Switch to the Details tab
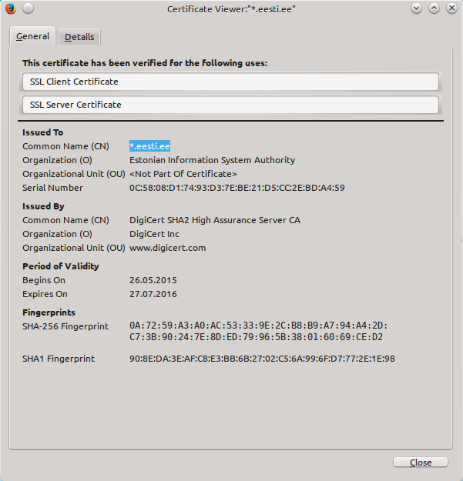Viewport: 463px width, 481px height. [x=79, y=37]
